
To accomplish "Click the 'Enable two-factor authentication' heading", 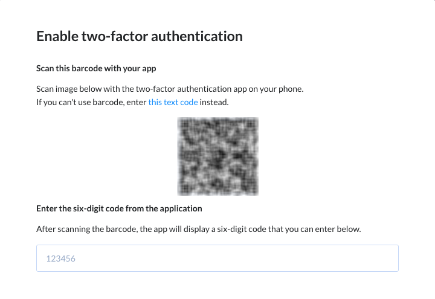I will click(140, 36).
